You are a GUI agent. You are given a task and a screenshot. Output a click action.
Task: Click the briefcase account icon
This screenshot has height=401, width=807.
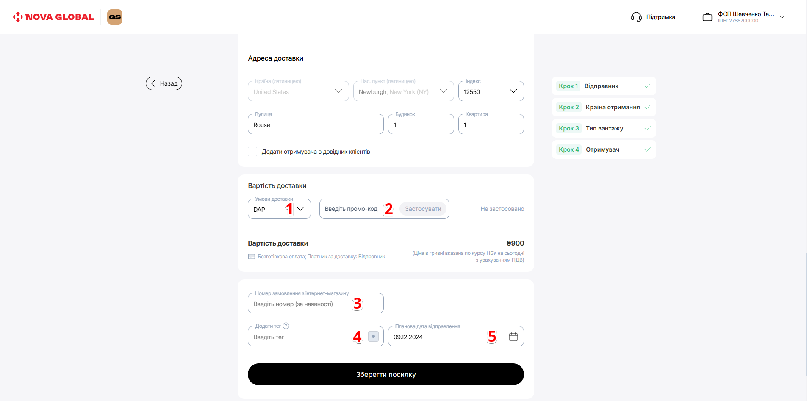(x=707, y=17)
